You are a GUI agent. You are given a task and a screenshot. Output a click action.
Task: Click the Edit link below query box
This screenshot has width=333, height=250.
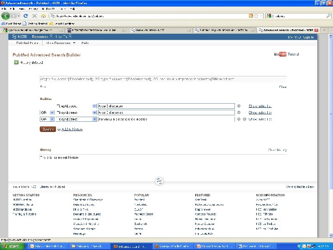(x=43, y=87)
